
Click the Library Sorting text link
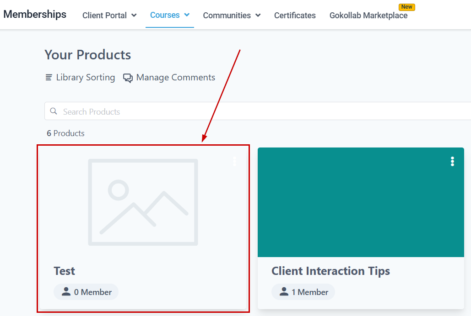85,78
